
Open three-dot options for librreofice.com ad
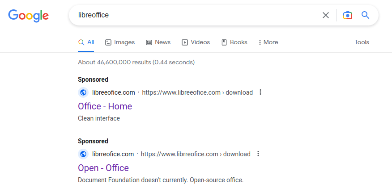(x=258, y=154)
